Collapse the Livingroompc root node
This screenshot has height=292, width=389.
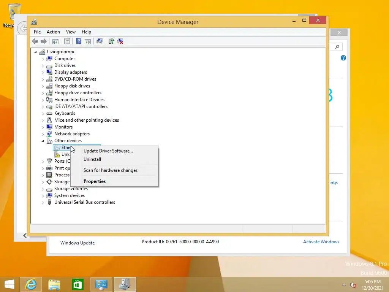tap(35, 52)
